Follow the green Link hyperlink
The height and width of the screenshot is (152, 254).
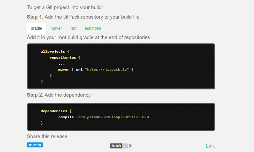210,146
